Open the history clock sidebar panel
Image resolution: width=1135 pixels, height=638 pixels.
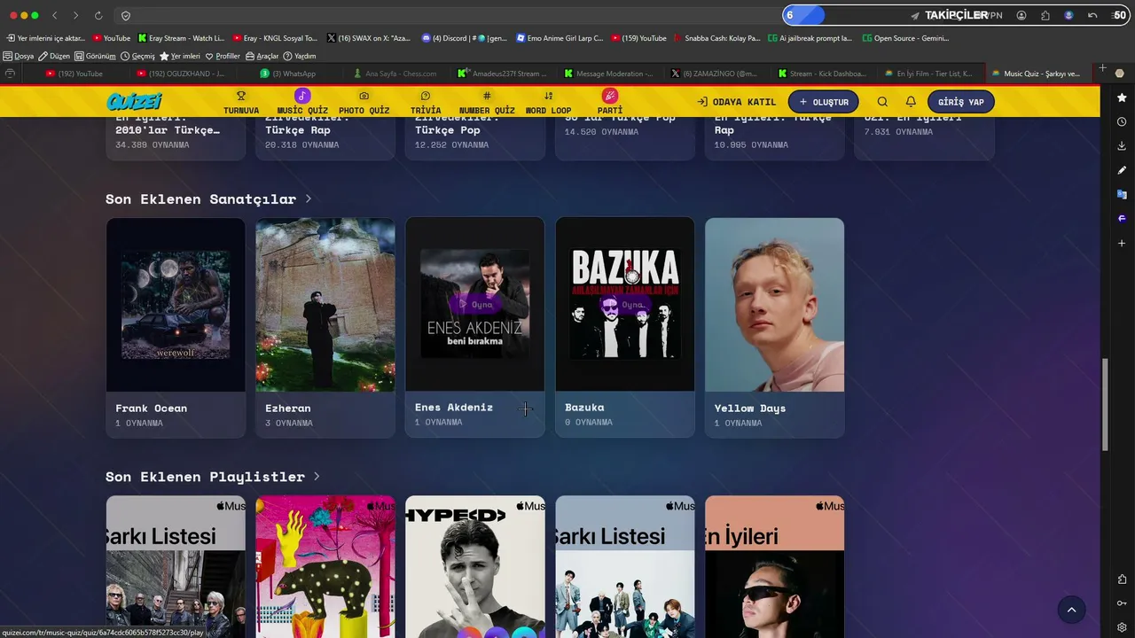(1122, 121)
